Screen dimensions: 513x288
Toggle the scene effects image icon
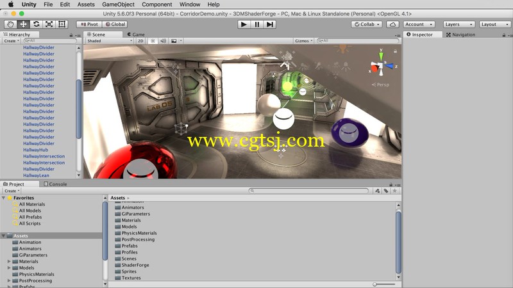pos(174,41)
